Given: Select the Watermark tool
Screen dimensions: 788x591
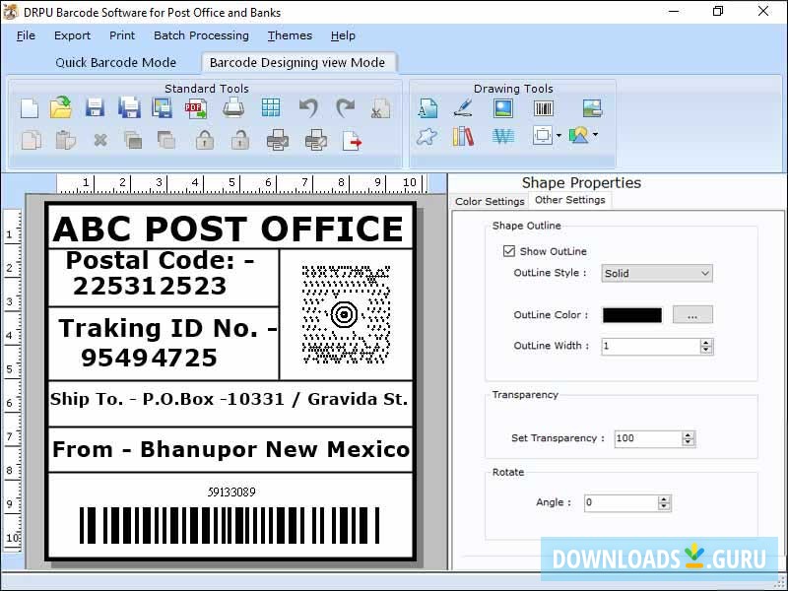Looking at the screenshot, I should click(503, 137).
